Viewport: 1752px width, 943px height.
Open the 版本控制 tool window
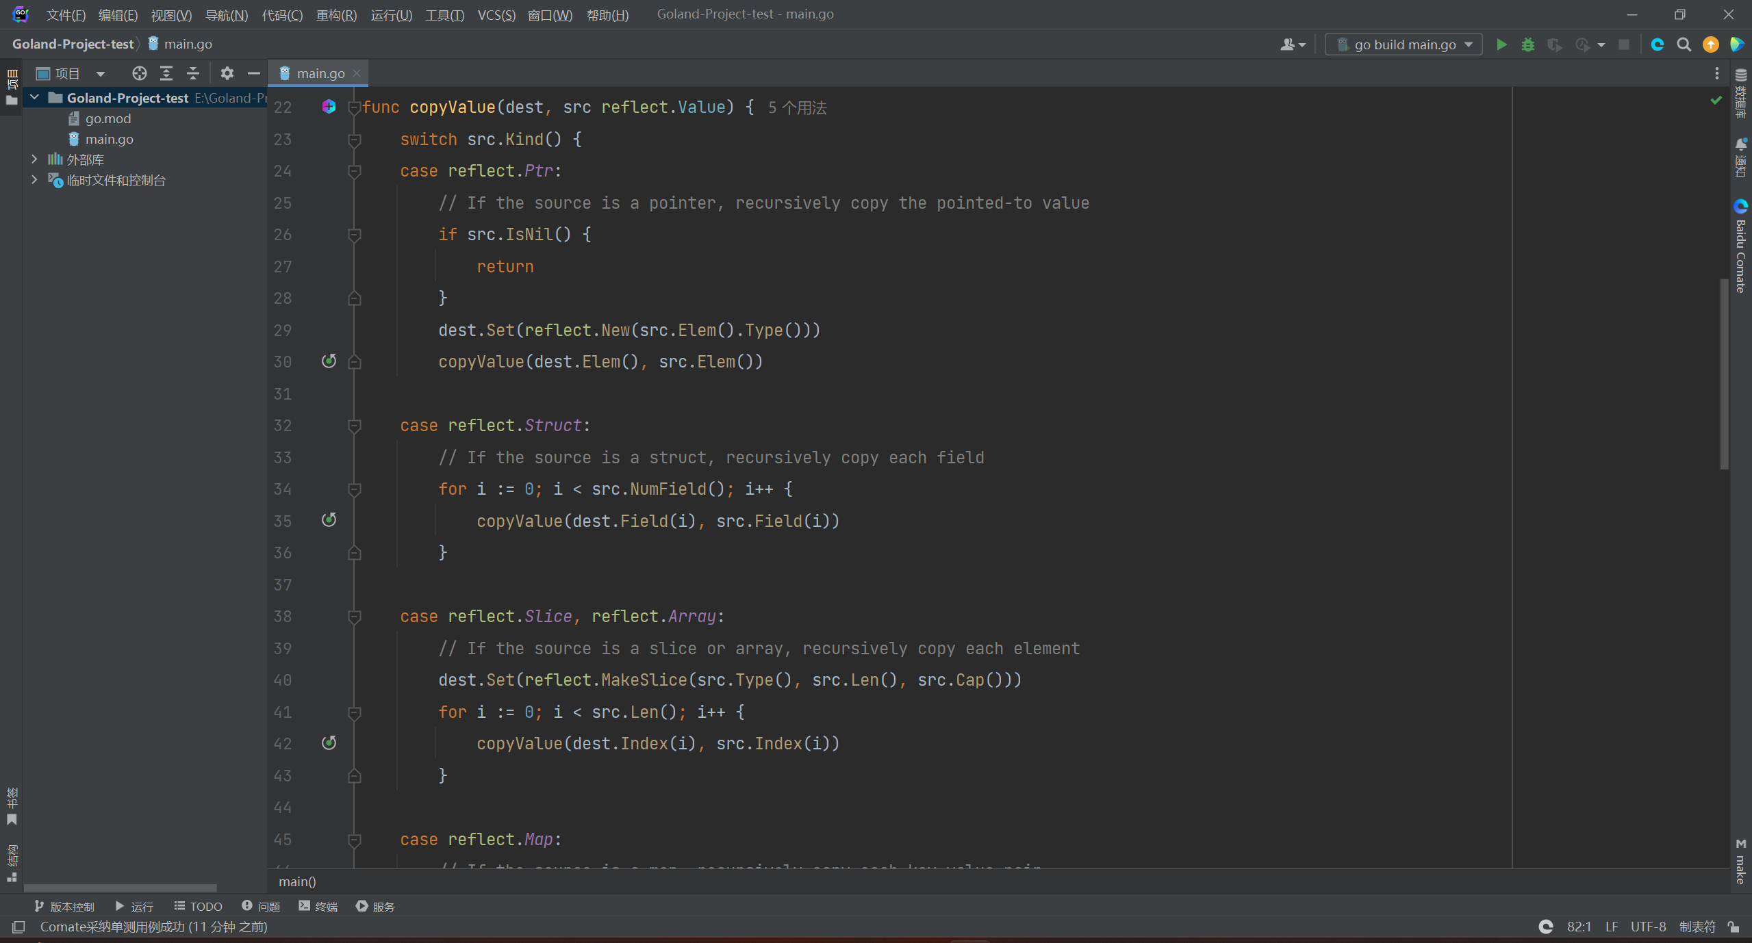point(64,906)
